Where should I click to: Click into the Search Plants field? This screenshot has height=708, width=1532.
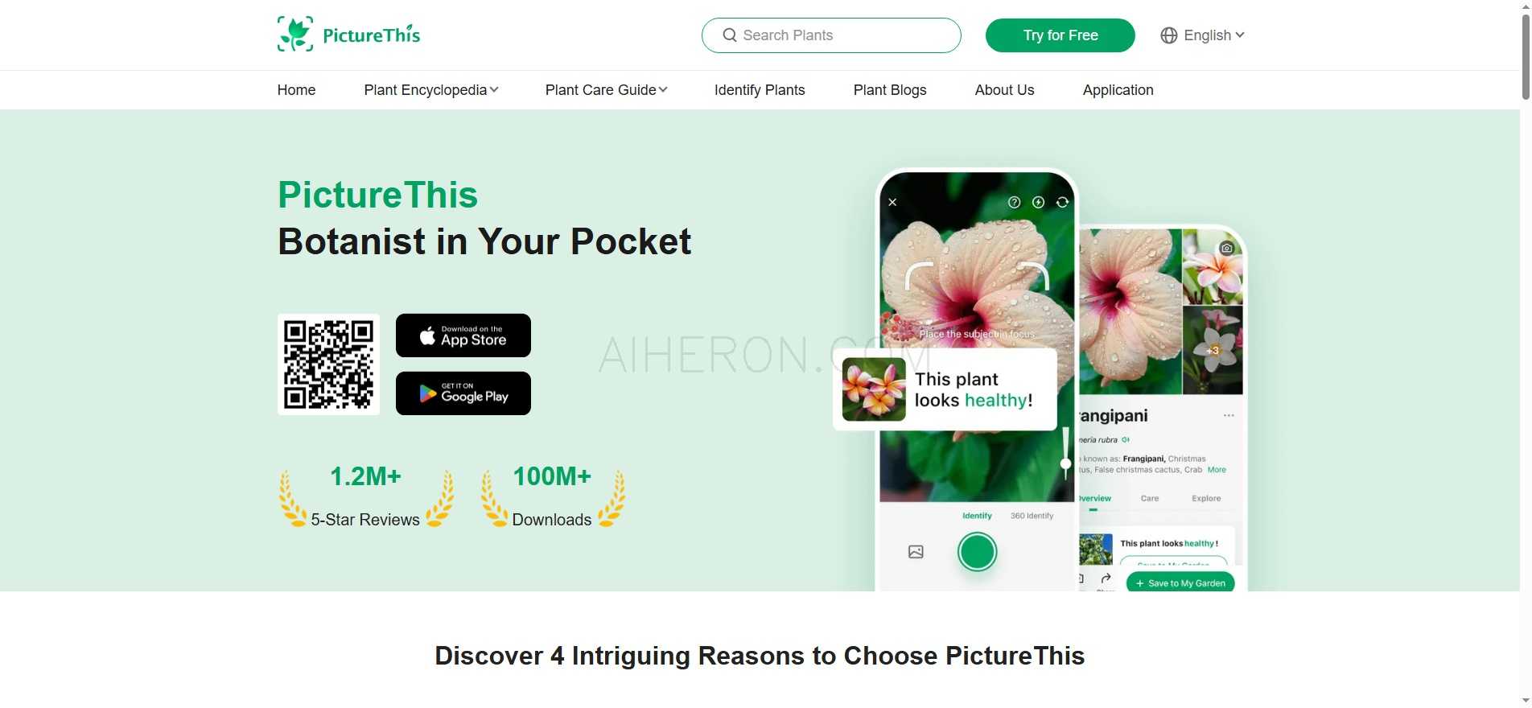(x=831, y=35)
